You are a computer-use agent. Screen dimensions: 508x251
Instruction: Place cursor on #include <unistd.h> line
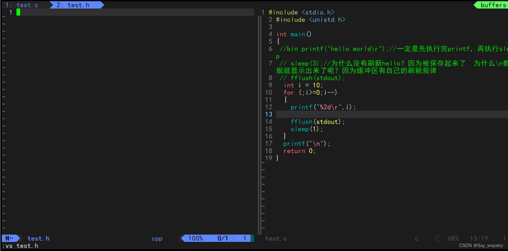pos(311,19)
